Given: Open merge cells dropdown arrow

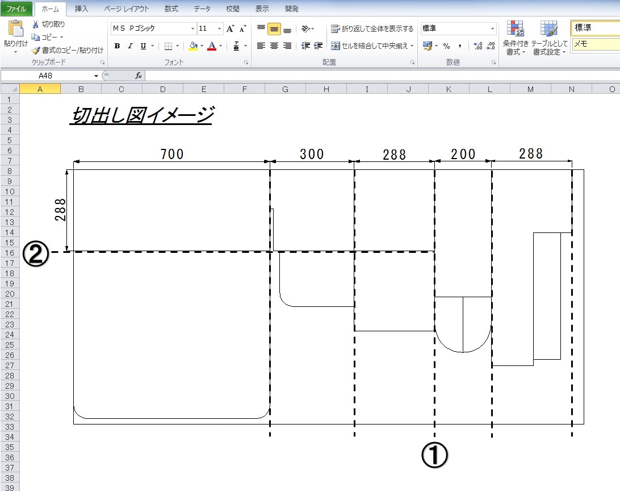Looking at the screenshot, I should [x=412, y=46].
